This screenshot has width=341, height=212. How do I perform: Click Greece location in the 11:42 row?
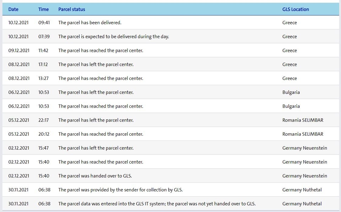[289, 50]
